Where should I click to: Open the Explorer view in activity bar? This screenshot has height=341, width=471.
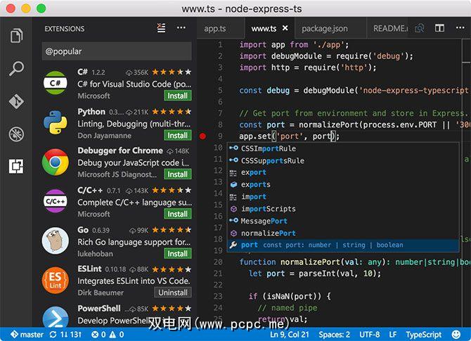point(15,35)
